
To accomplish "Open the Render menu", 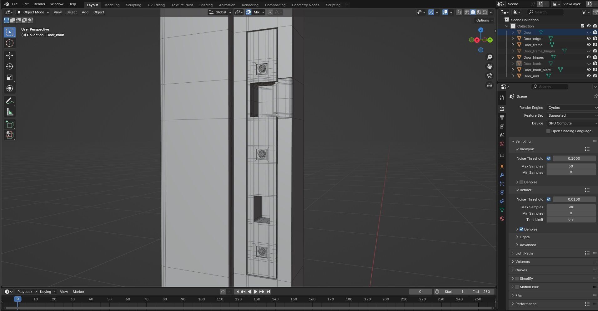I will click(x=39, y=4).
